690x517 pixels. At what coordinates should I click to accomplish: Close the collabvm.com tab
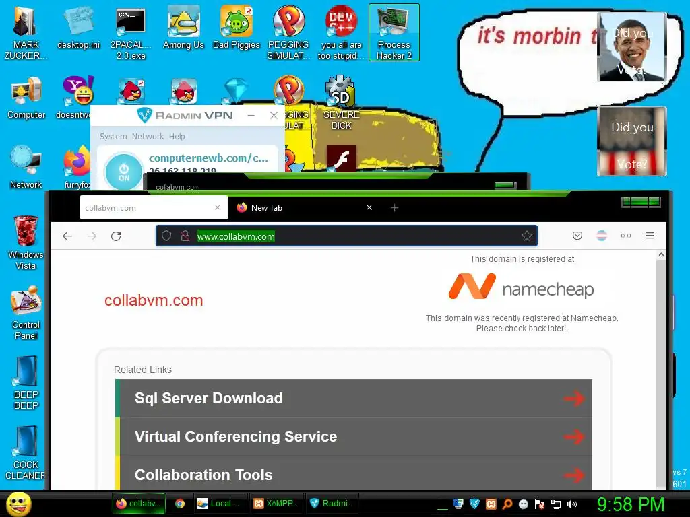(x=218, y=207)
